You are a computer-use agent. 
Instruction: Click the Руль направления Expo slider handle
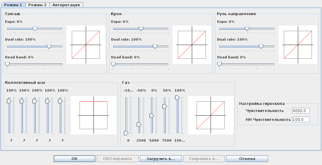pos(247,28)
